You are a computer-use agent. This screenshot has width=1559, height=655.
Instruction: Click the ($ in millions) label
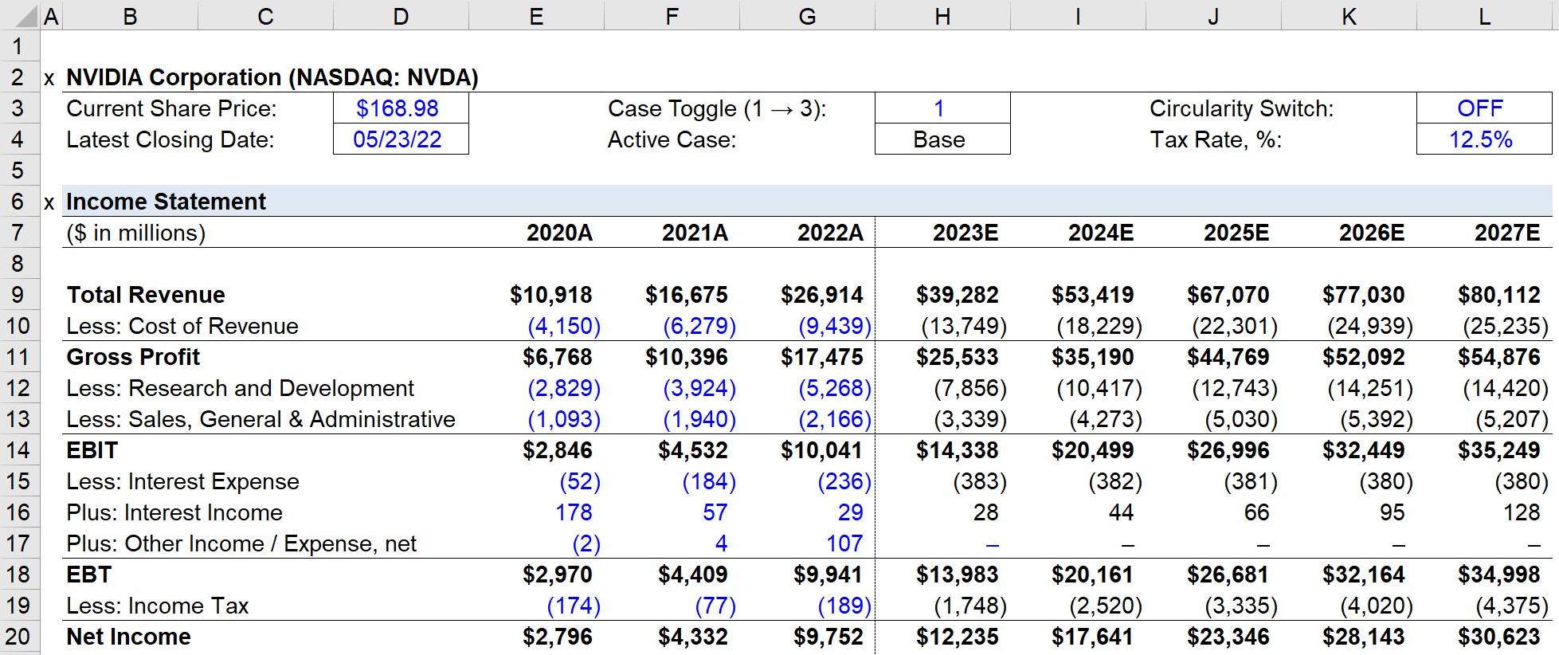[135, 233]
